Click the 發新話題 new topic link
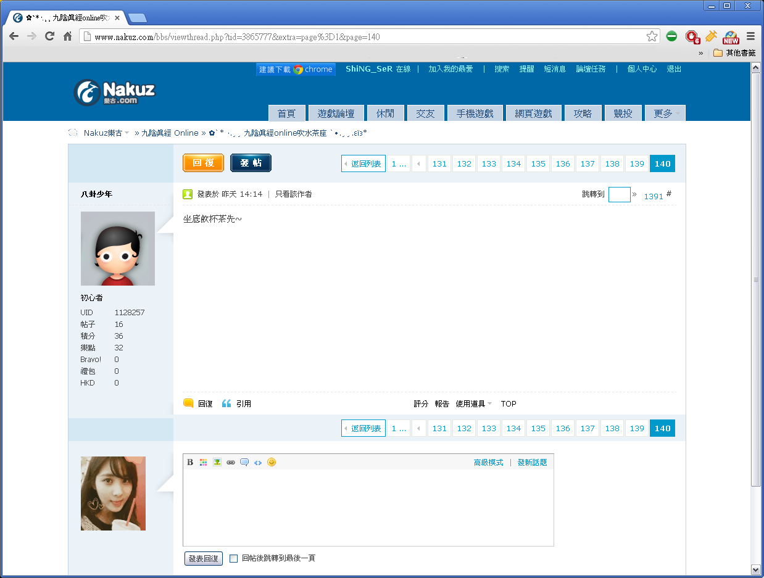Image resolution: width=764 pixels, height=578 pixels. click(532, 463)
